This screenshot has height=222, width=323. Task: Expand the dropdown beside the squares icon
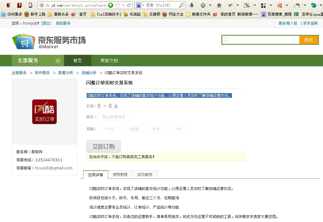271,5
